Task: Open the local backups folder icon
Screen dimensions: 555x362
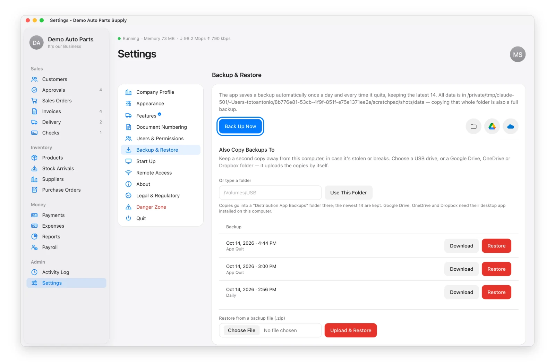Action: pyautogui.click(x=473, y=126)
